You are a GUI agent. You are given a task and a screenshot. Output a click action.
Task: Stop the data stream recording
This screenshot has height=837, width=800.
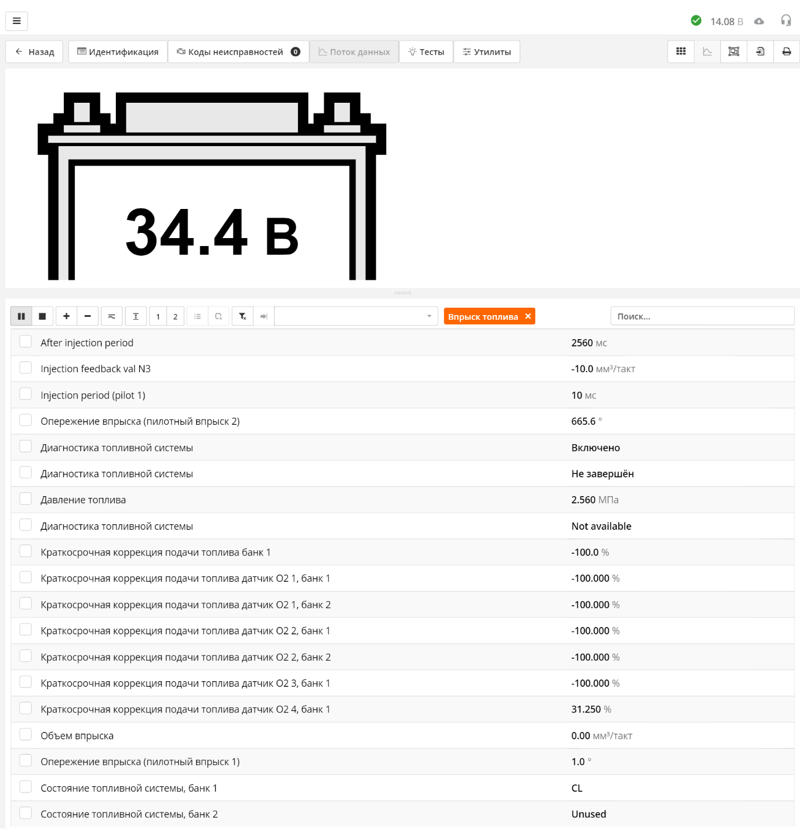(42, 316)
